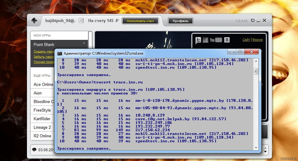
Task: Minimize the cmd.exe window
Action: point(232,52)
